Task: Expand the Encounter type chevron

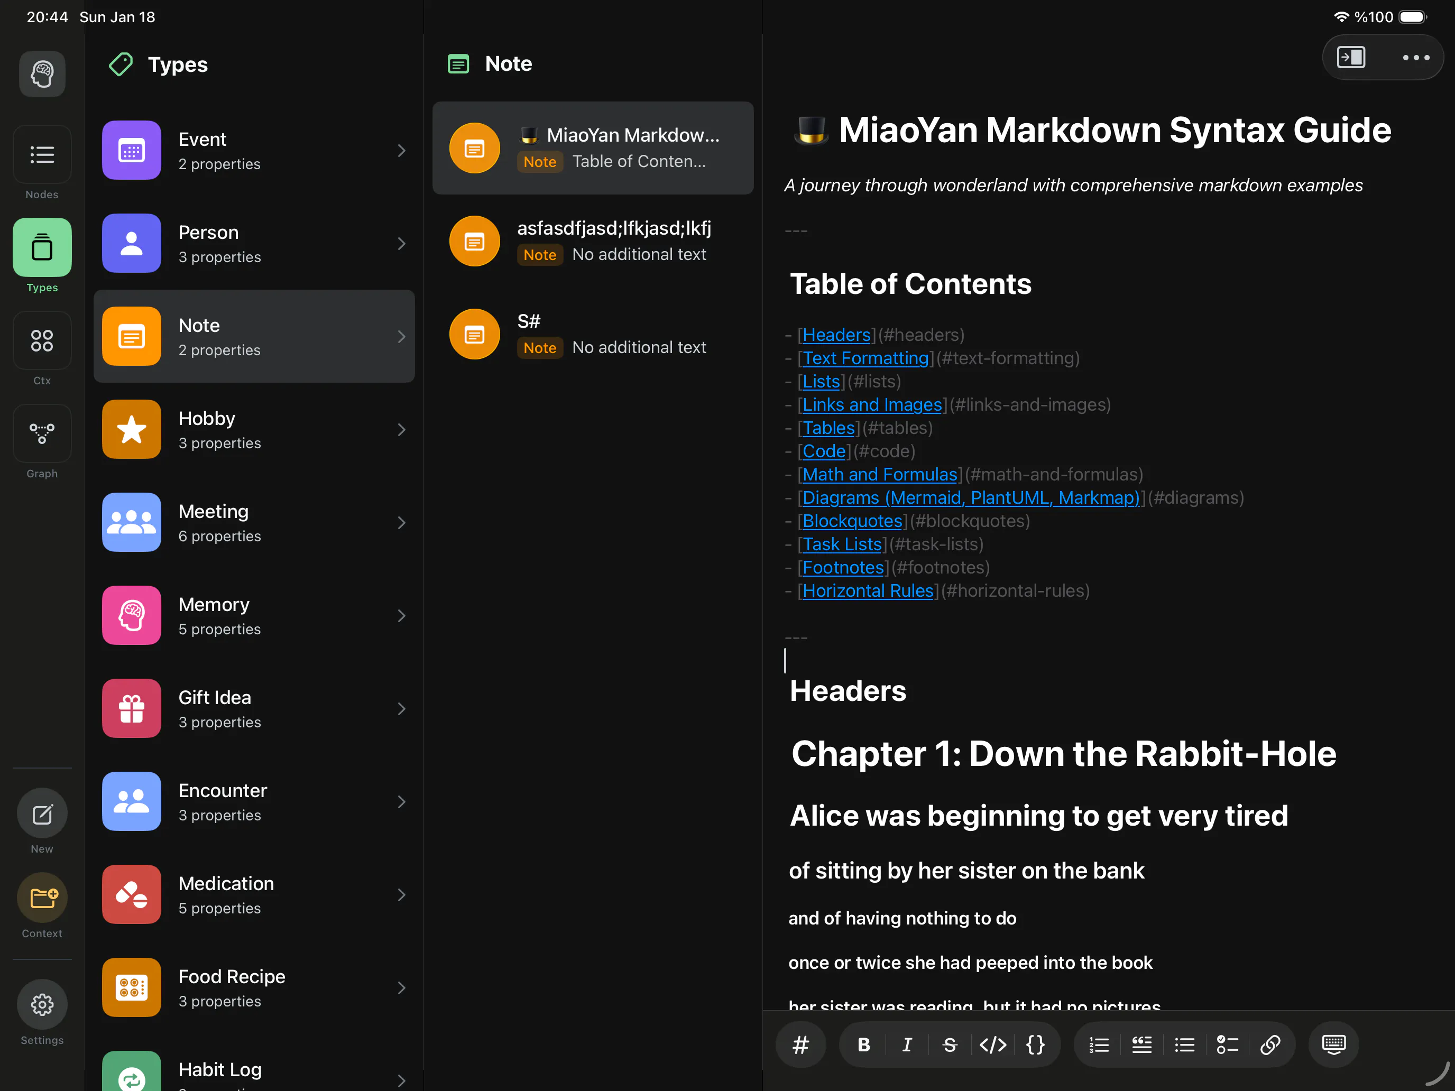Action: 401,802
